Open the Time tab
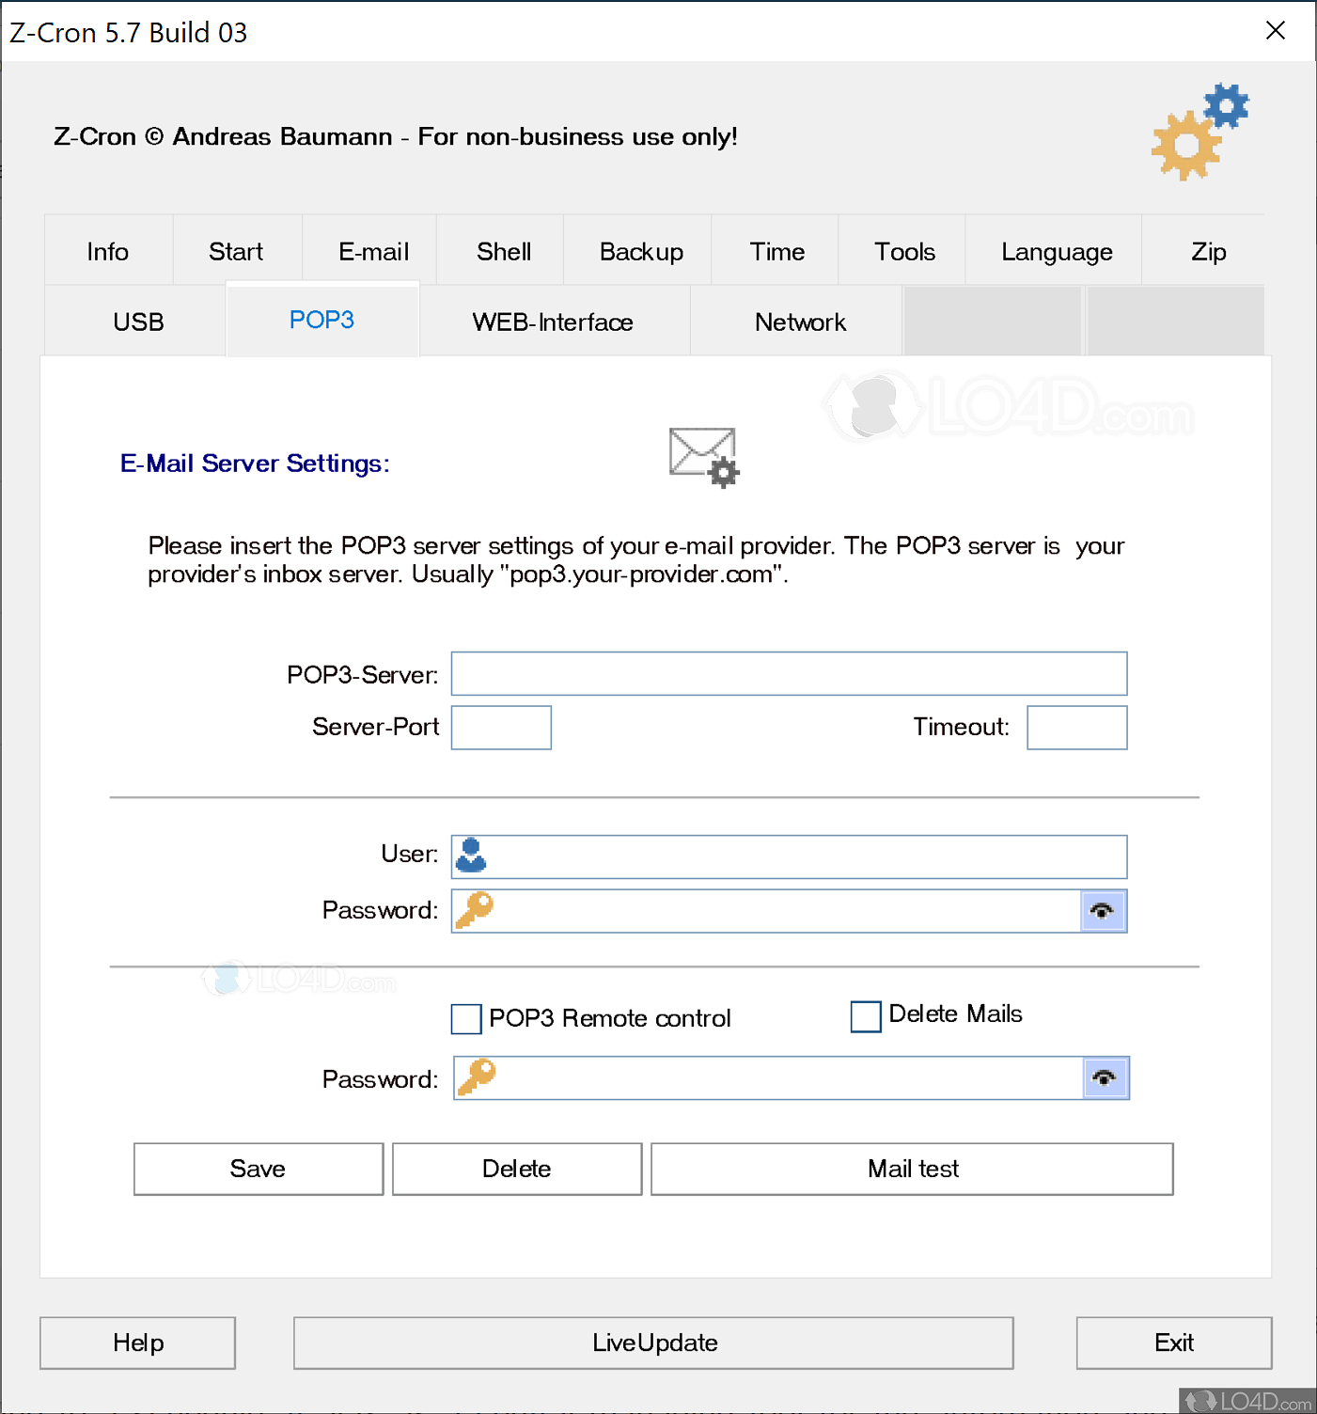Image resolution: width=1317 pixels, height=1414 pixels. click(776, 251)
